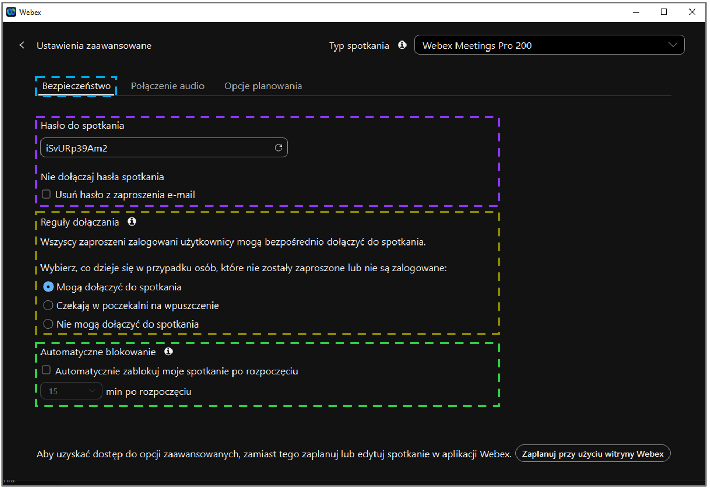Open the 15 minutes dropdown
The width and height of the screenshot is (710, 489).
[71, 391]
